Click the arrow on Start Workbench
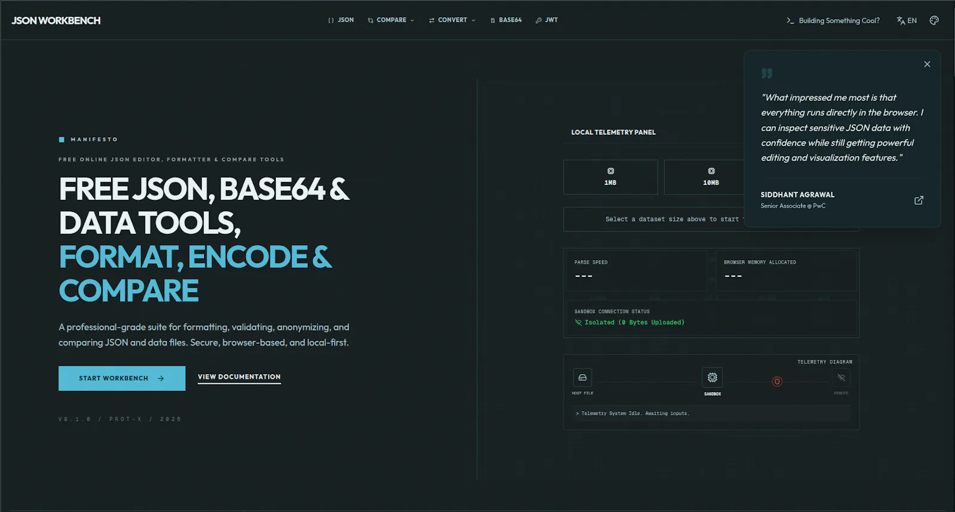955x512 pixels. click(x=161, y=378)
